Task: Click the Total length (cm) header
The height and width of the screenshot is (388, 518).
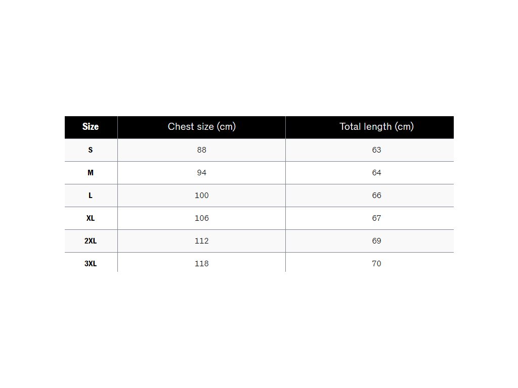Action: pyautogui.click(x=376, y=127)
